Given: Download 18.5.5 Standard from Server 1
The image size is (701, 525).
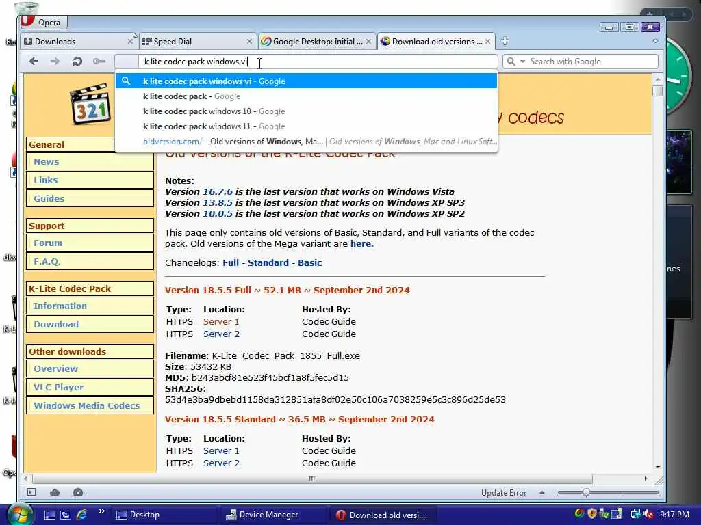Looking at the screenshot, I should pyautogui.click(x=221, y=451).
